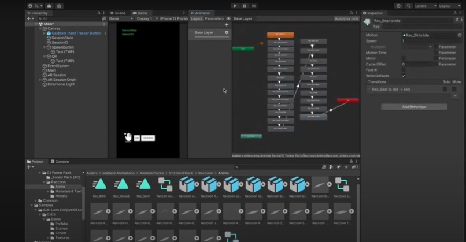Switch to the Animator Parameters tab

[214, 18]
